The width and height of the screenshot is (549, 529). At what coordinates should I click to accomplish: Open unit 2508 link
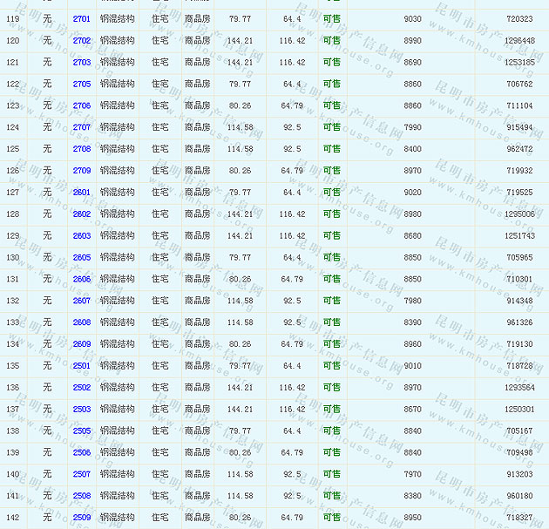[81, 496]
